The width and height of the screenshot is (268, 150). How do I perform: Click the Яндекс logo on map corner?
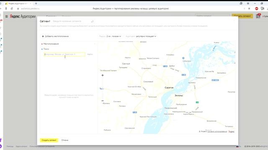tap(232, 132)
